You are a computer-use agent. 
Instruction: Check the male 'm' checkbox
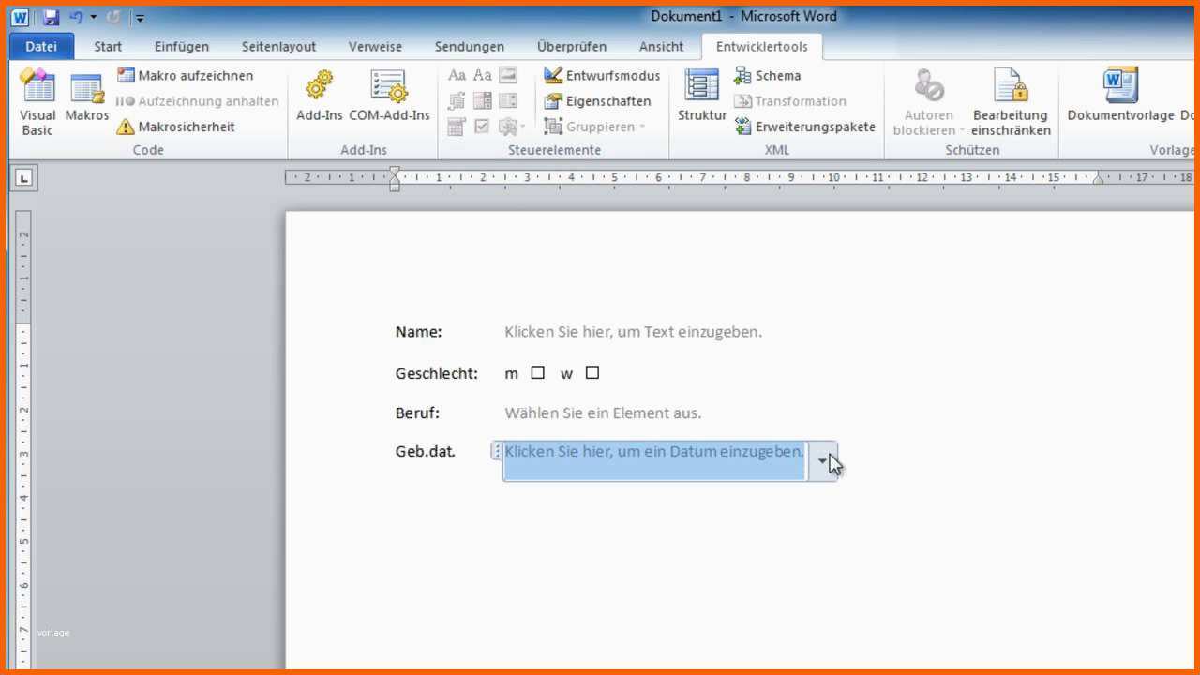537,373
